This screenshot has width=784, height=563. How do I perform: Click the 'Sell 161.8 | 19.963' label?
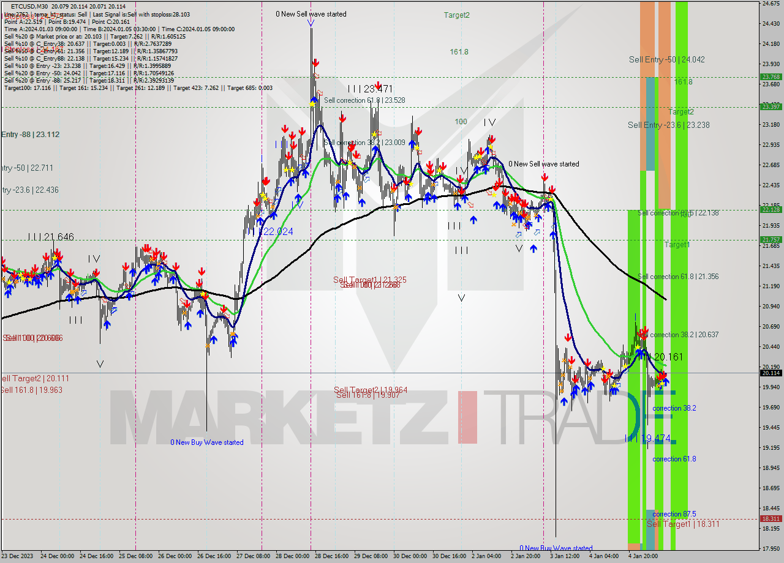pos(31,390)
